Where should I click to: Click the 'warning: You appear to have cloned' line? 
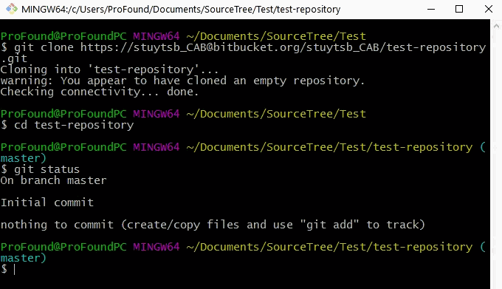(182, 81)
